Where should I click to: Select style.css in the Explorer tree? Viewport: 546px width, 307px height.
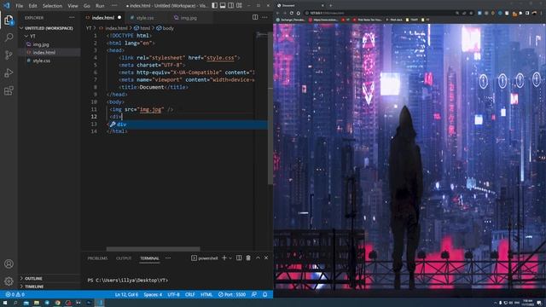(x=42, y=61)
